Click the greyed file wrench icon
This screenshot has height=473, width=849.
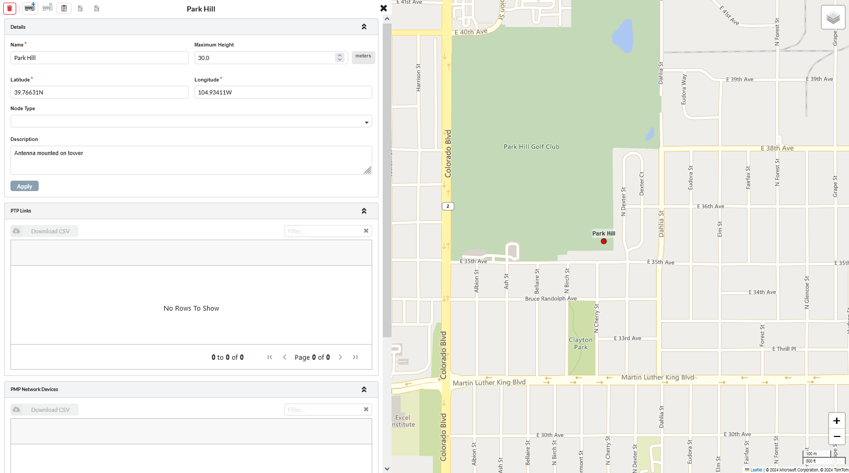click(96, 8)
